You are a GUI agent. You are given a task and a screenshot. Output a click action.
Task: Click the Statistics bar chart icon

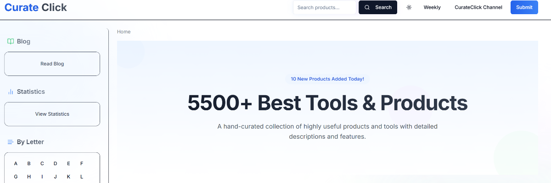(x=11, y=91)
